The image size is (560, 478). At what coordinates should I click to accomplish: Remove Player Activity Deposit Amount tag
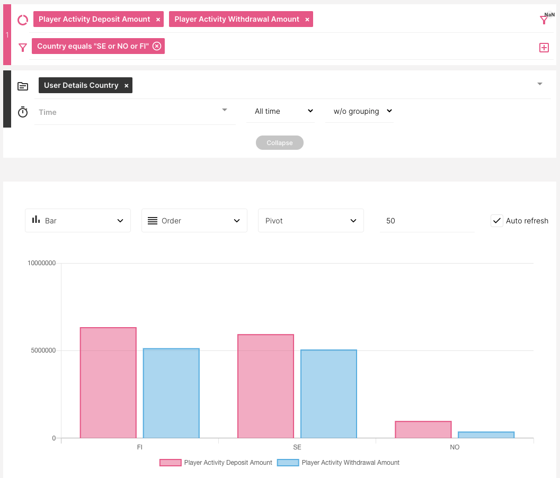coord(158,20)
